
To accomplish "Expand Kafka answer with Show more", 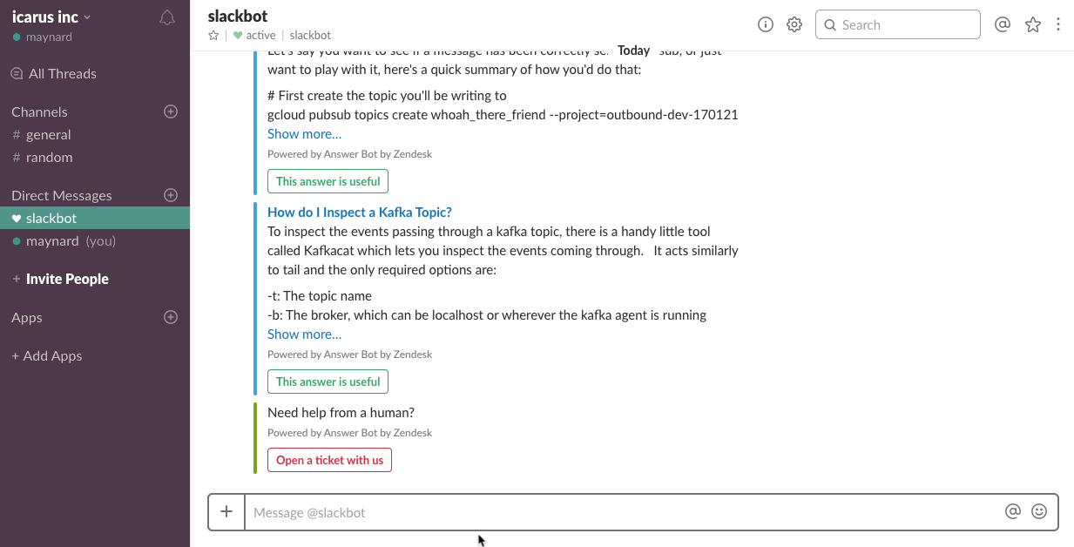I will [304, 334].
